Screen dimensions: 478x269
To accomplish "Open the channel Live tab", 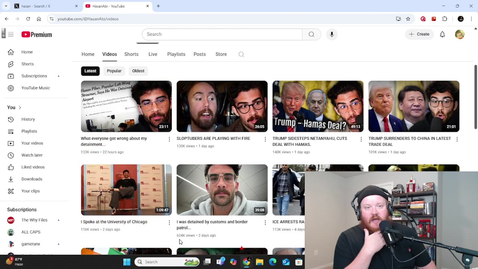I will pos(153,54).
